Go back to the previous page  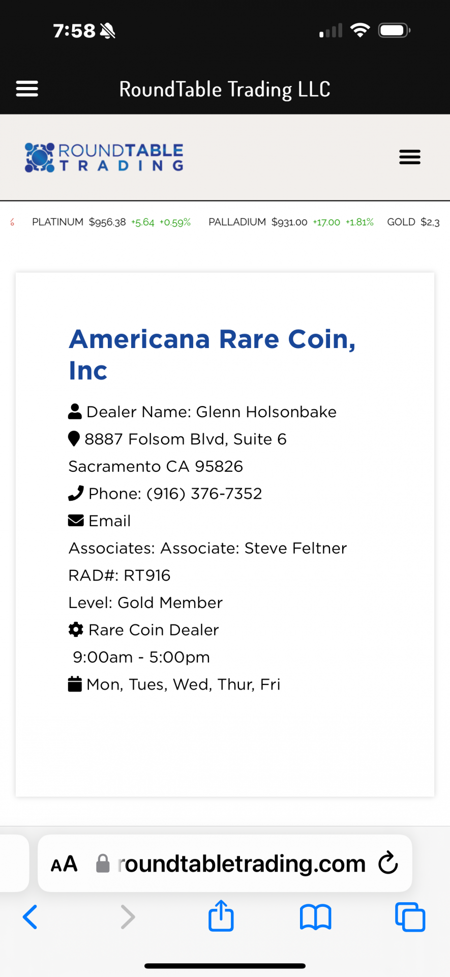[30, 917]
